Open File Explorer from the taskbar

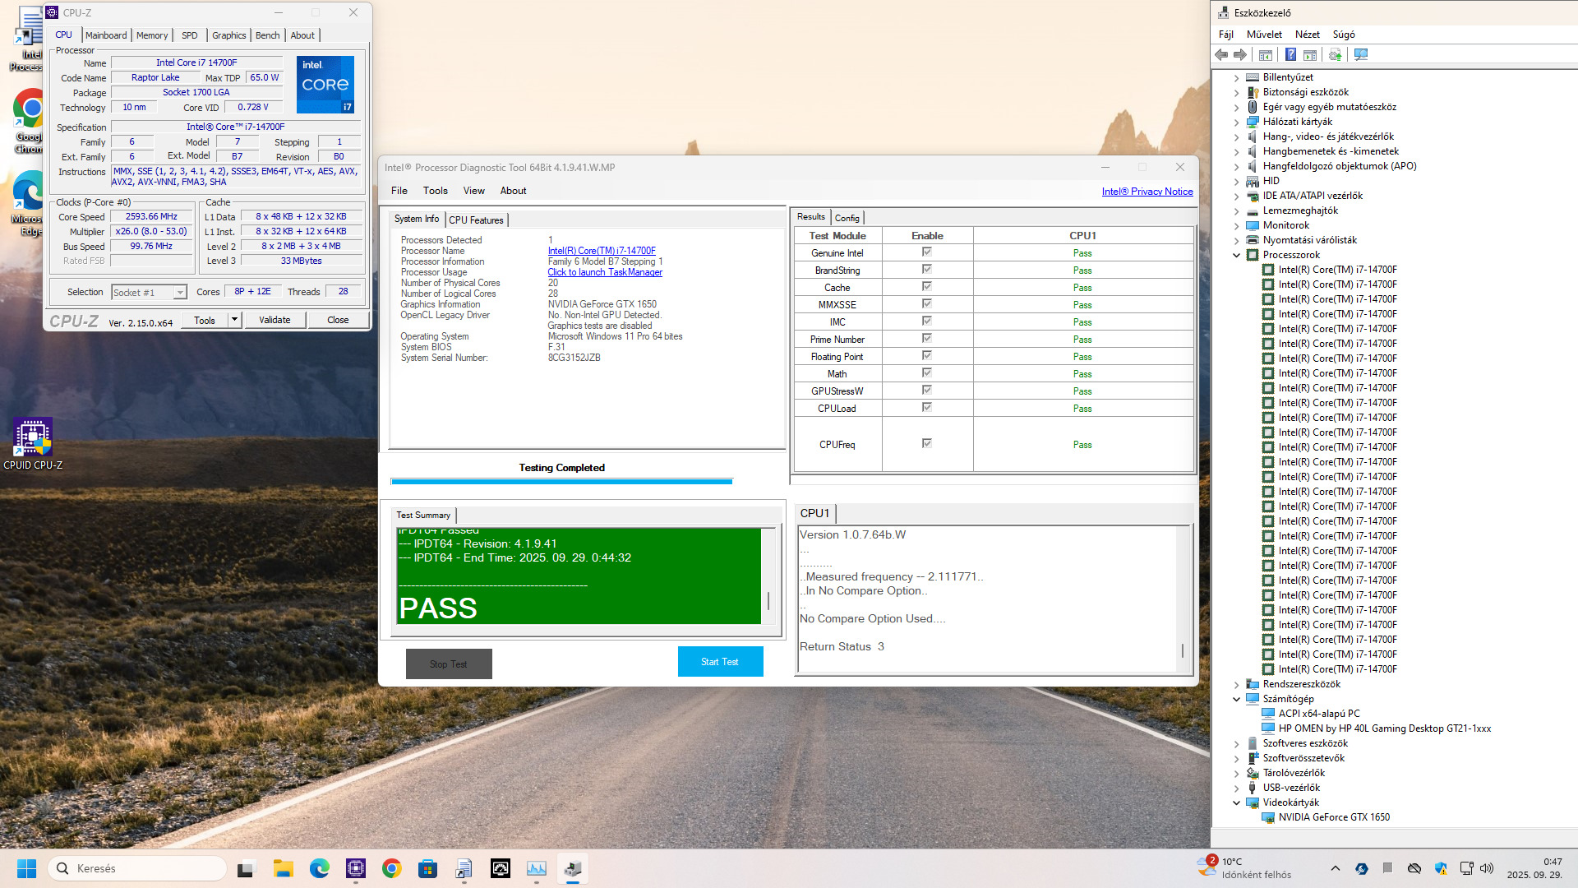pyautogui.click(x=284, y=868)
